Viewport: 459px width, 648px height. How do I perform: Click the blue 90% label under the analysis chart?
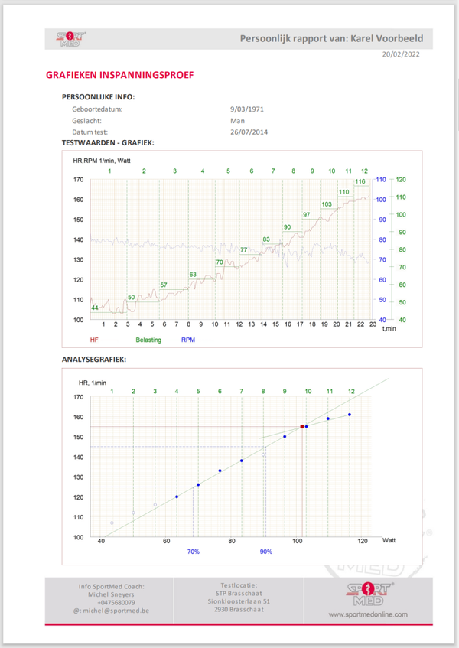click(x=265, y=552)
